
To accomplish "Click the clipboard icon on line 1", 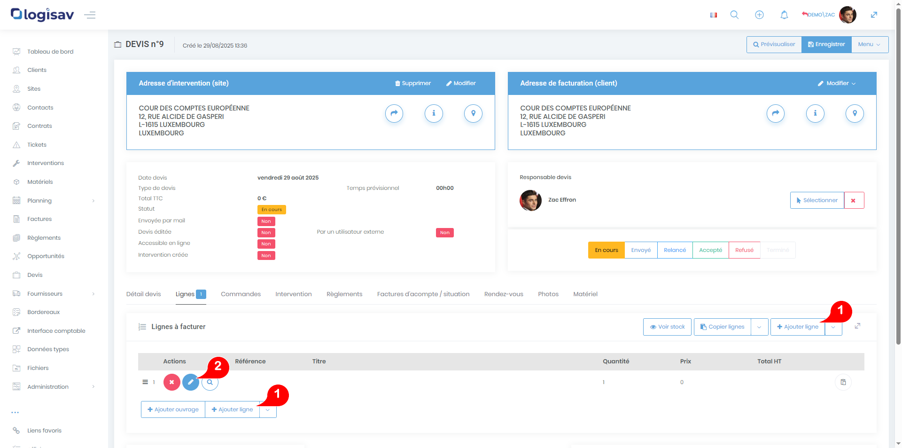I will click(x=843, y=382).
